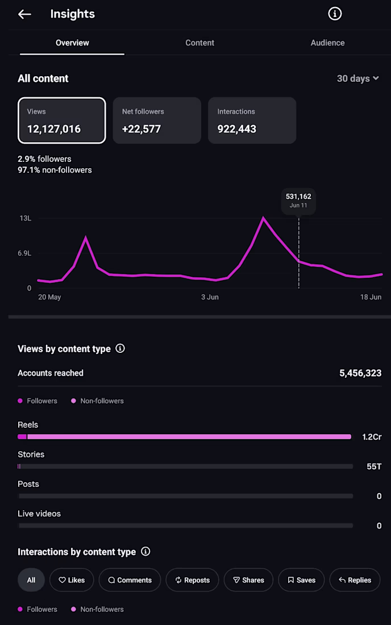The width and height of the screenshot is (391, 625).
Task: Click the Live videos views bar
Action: click(x=185, y=526)
